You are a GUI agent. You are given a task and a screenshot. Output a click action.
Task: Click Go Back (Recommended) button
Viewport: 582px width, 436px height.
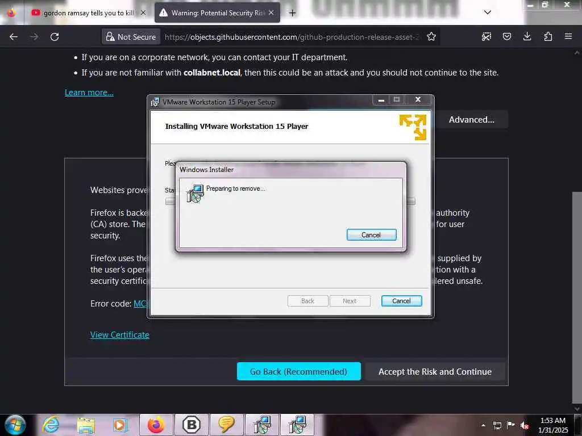(x=299, y=371)
